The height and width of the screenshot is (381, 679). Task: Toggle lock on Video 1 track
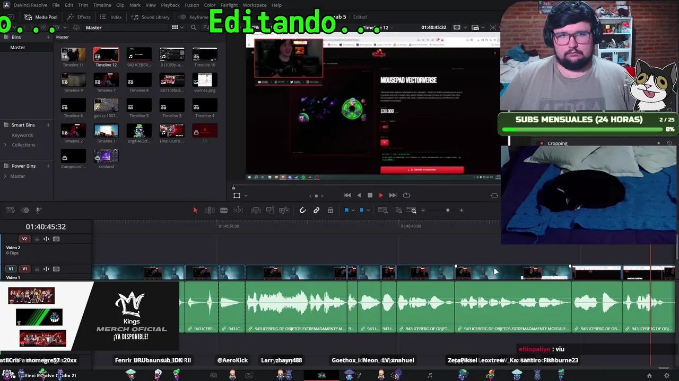[x=37, y=269]
